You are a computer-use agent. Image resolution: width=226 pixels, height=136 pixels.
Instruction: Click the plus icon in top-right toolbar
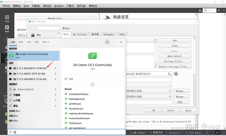coord(219,10)
